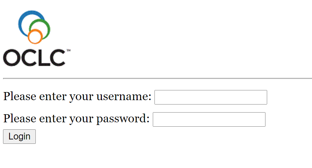
Task: Click the "Please enter your username:" label
Action: pos(77,97)
